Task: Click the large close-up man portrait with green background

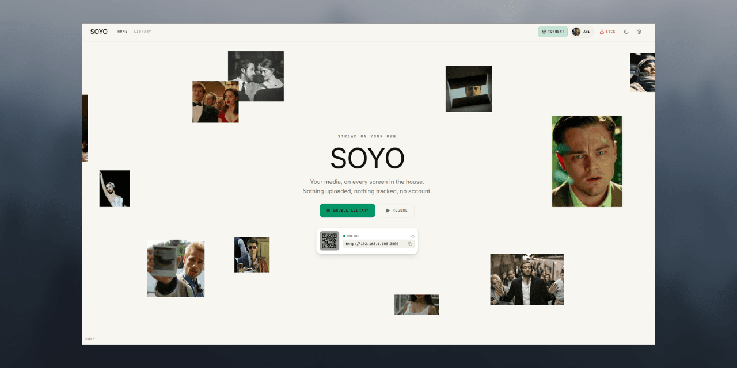Action: 587,162
